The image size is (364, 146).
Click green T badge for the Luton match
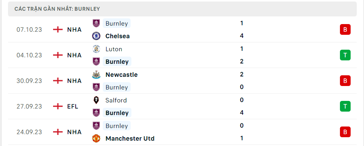(x=345, y=55)
